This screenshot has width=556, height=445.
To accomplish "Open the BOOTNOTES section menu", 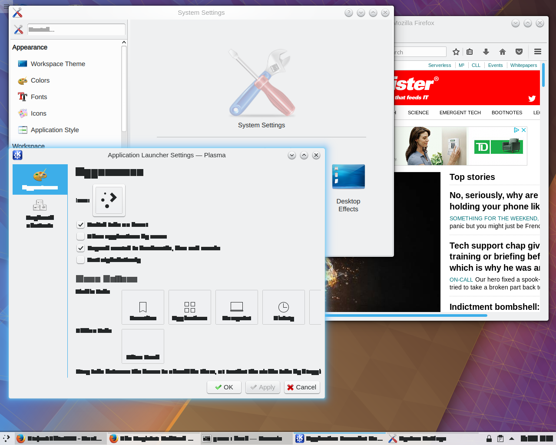I will 507,113.
